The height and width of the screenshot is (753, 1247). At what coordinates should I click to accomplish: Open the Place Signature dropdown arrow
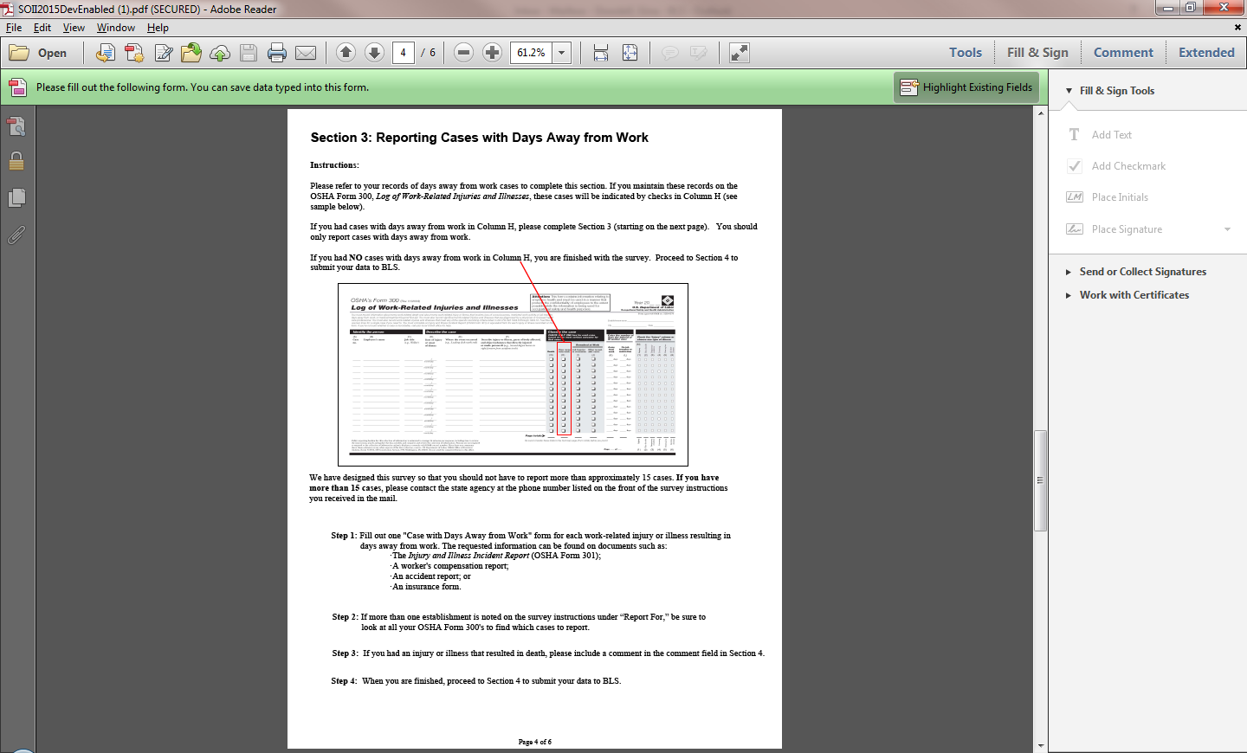pos(1227,229)
